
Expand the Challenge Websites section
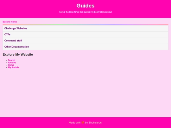85,28
